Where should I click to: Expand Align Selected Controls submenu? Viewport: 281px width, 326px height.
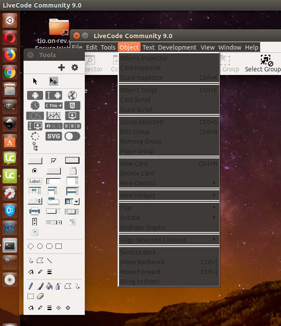(x=169, y=240)
